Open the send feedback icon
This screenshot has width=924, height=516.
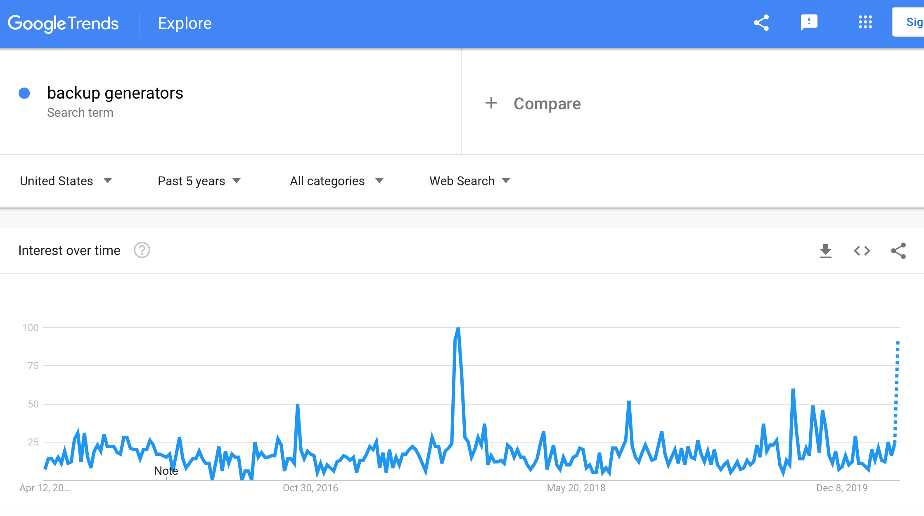[809, 23]
